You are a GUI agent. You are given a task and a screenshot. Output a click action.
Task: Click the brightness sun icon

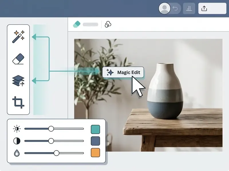coord(17,129)
